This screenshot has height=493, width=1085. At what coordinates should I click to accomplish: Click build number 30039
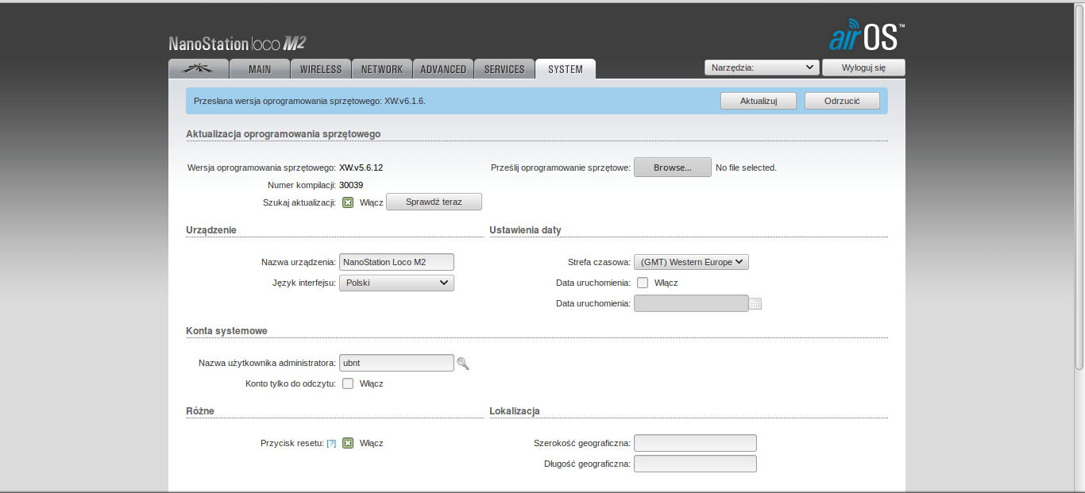[x=351, y=185]
